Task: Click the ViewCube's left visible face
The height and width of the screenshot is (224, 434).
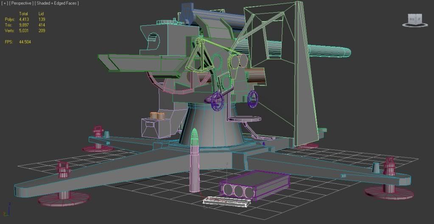Action: (x=411, y=19)
